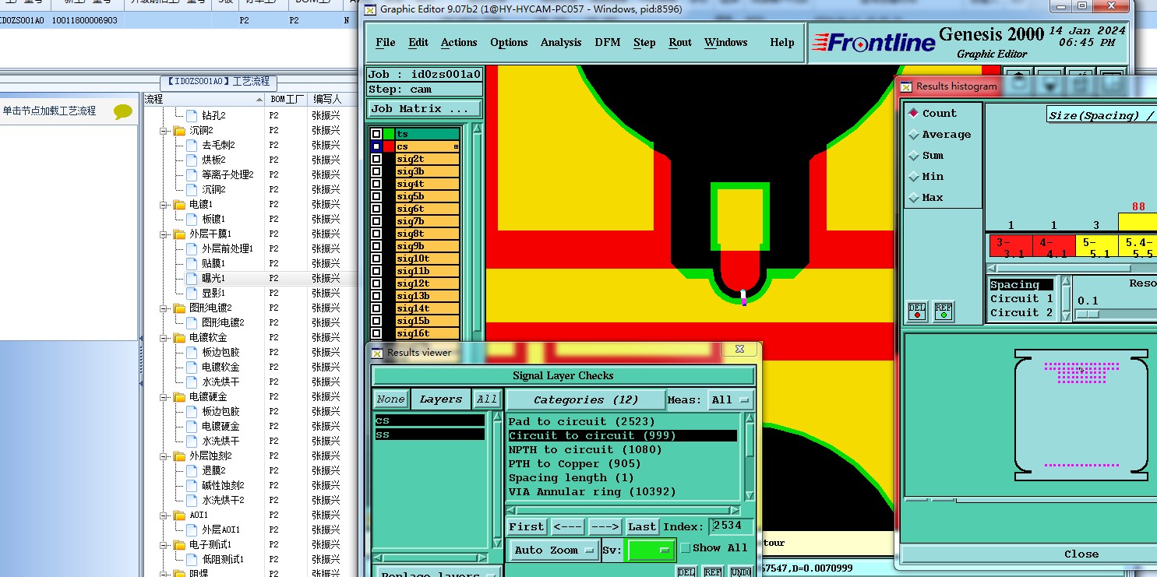Viewport: 1157px width, 577px height.
Task: Click document icon of 钻孔2 row
Action: coord(192,115)
